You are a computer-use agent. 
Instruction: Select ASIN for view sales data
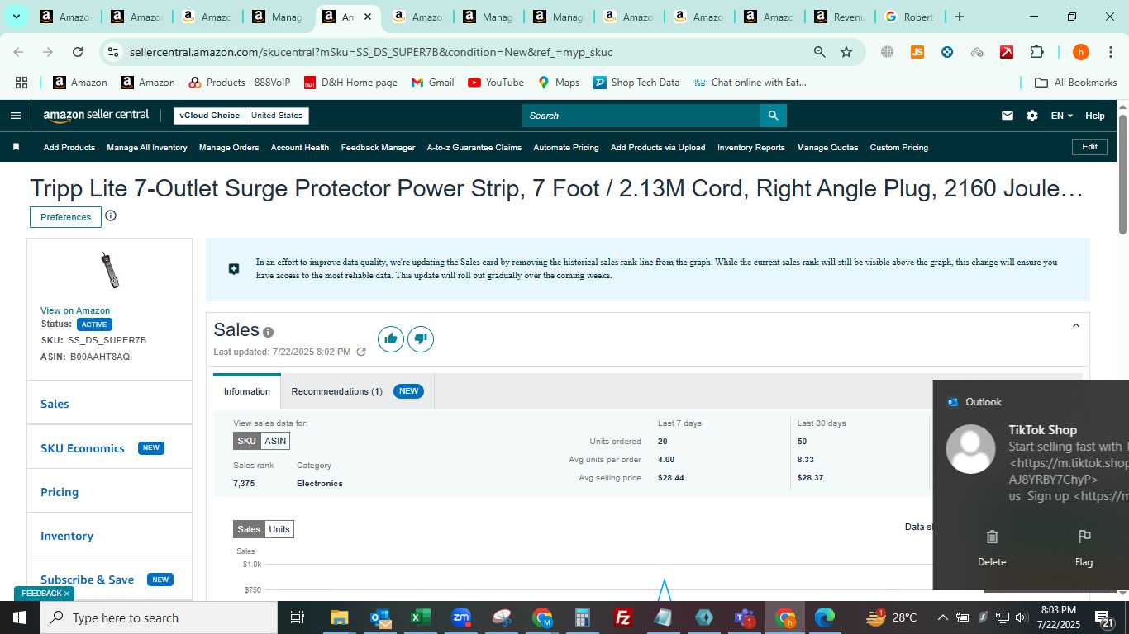275,441
